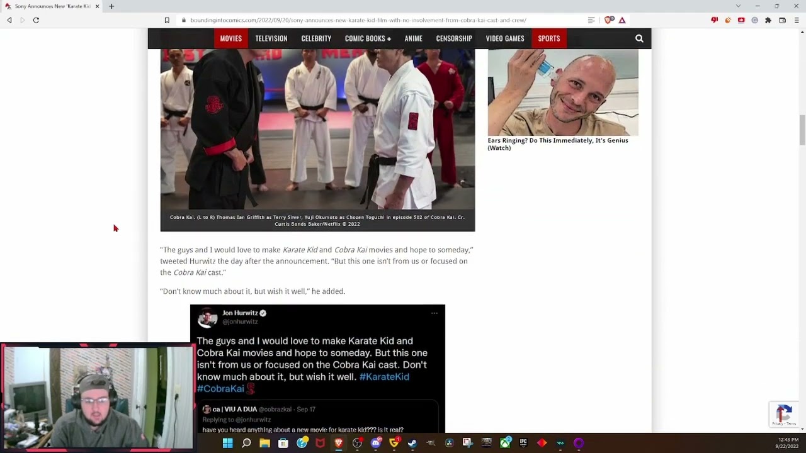Open the Cobra Kai dojo article image

point(317,129)
